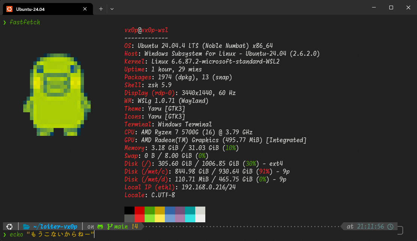Click the Shell value 'zsh 5.9'
The image size is (417, 241).
pos(160,85)
